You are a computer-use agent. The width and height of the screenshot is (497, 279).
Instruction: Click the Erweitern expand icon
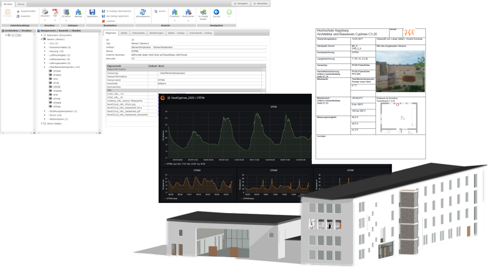(x=175, y=12)
